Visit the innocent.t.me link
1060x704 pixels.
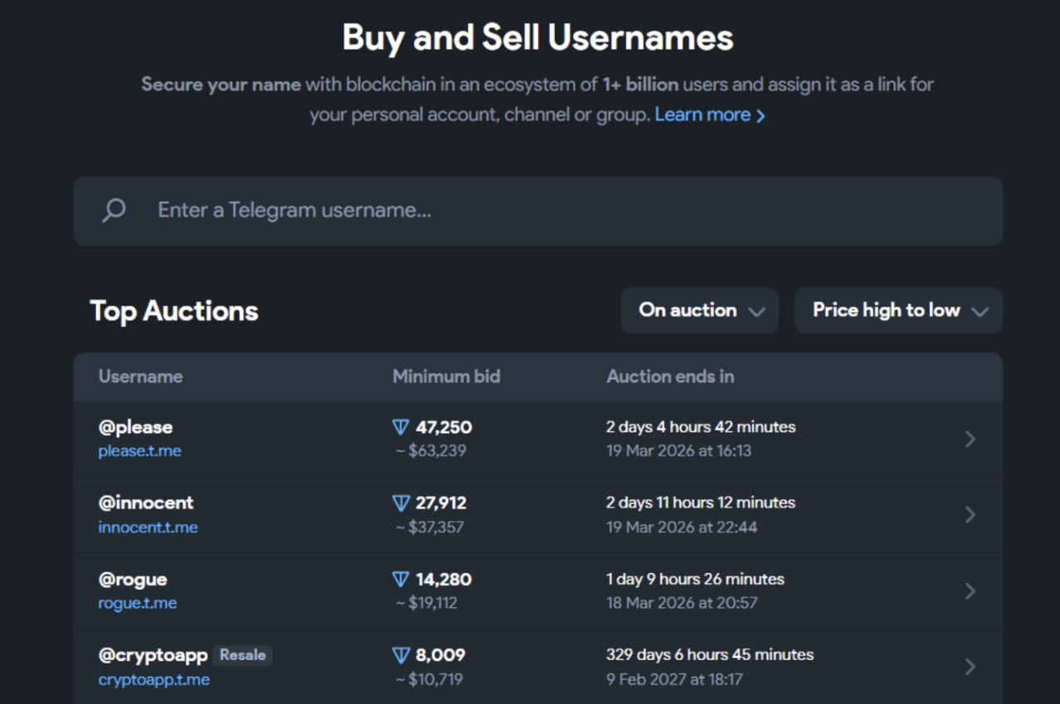point(148,528)
